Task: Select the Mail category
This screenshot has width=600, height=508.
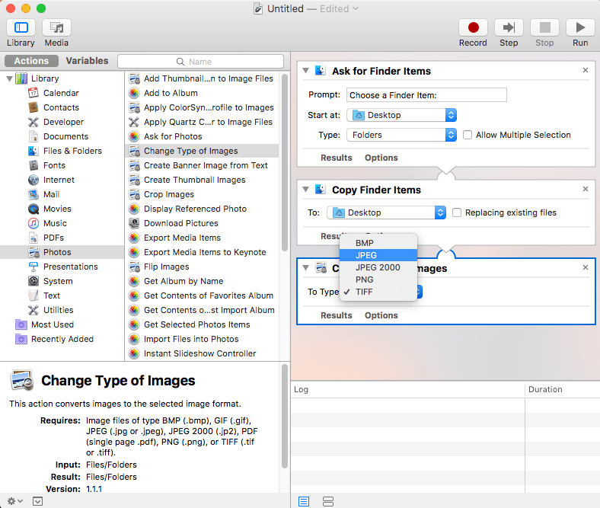Action: tap(51, 194)
